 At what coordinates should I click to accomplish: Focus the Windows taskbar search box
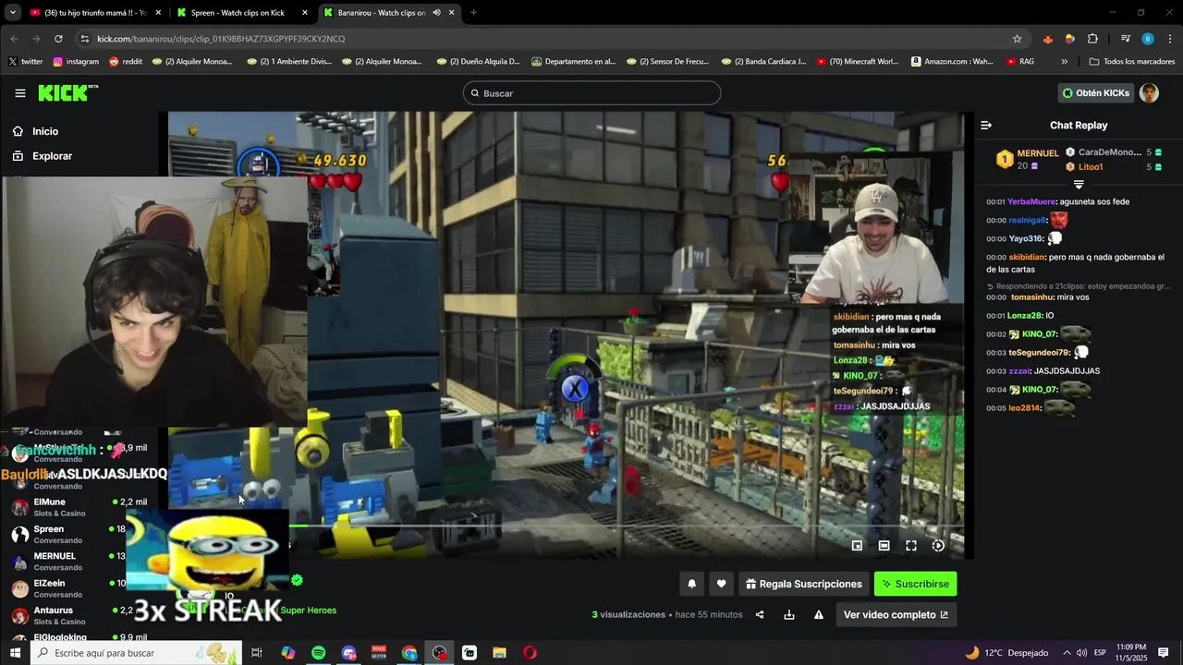click(x=137, y=653)
